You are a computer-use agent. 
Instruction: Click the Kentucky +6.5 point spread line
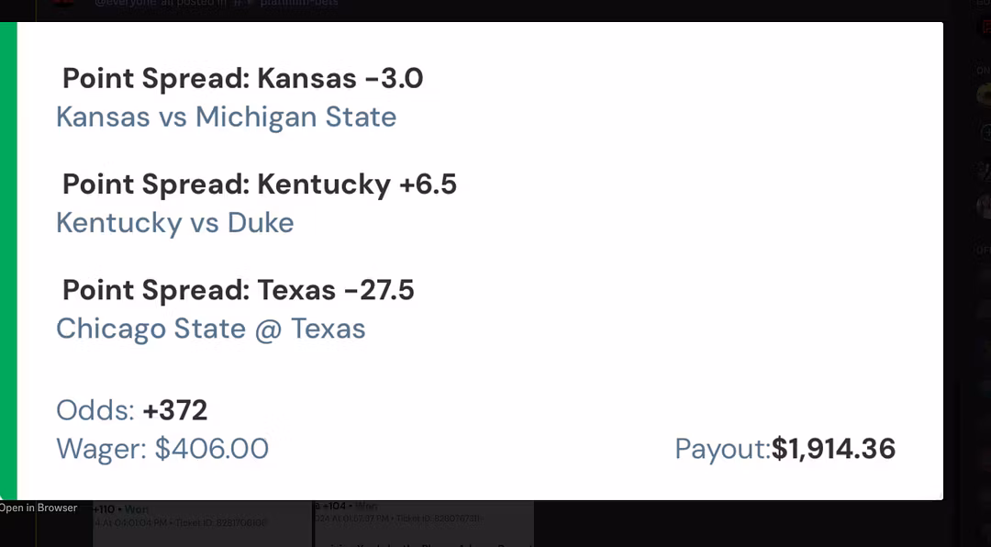click(259, 184)
